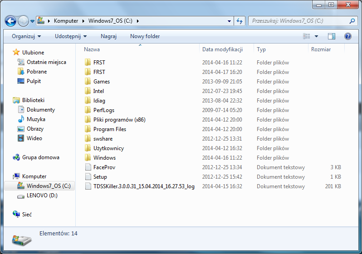Screen dimensions: 362x254
Task: Open the recent pages dropdown arrow
Action: [x=33, y=21]
